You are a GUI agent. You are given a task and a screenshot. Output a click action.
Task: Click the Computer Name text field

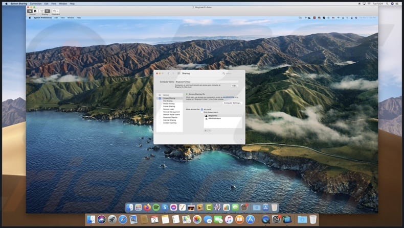207,82
